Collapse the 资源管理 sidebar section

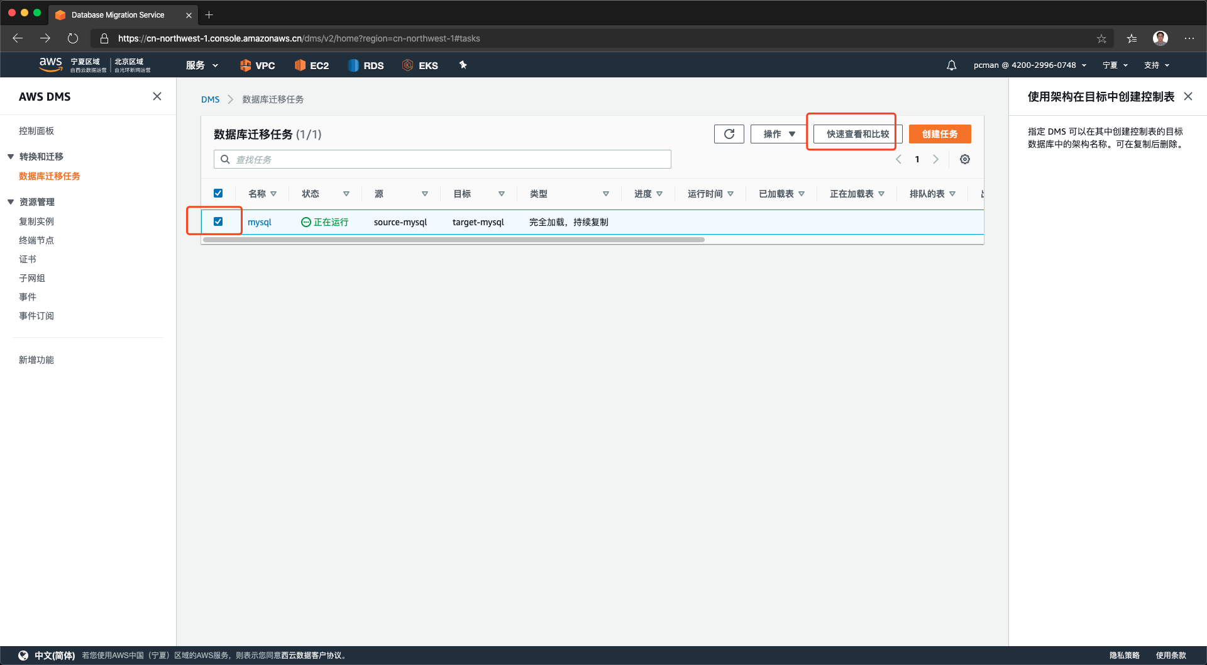coord(11,202)
